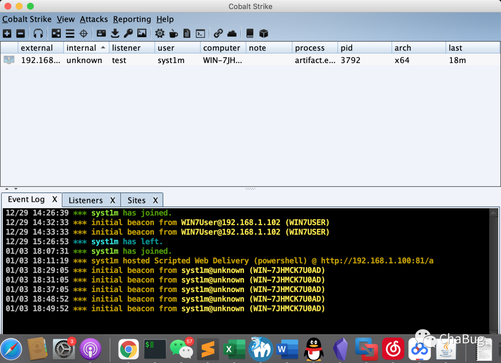
Task: Click the Disconnect from team server minus icon
Action: (20, 33)
